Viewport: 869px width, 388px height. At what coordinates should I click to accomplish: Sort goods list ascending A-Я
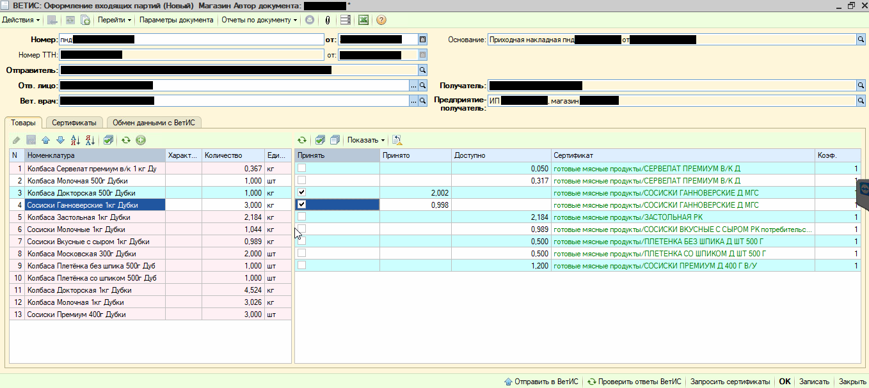click(75, 140)
